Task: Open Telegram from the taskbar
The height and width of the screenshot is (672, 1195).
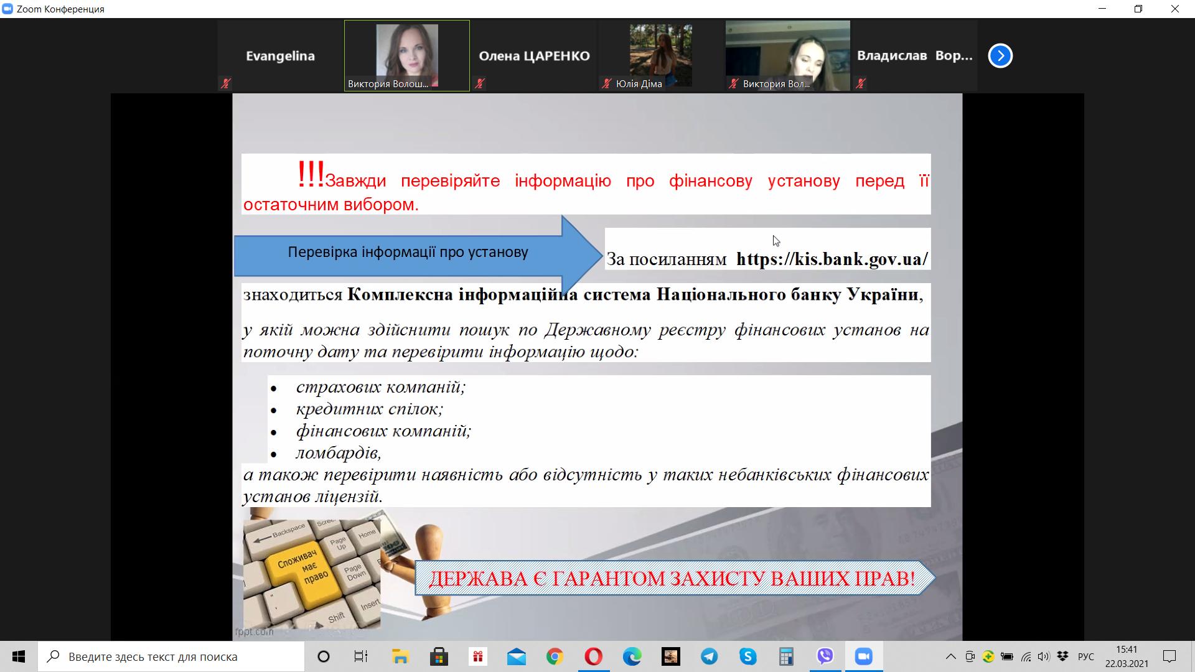Action: click(709, 656)
